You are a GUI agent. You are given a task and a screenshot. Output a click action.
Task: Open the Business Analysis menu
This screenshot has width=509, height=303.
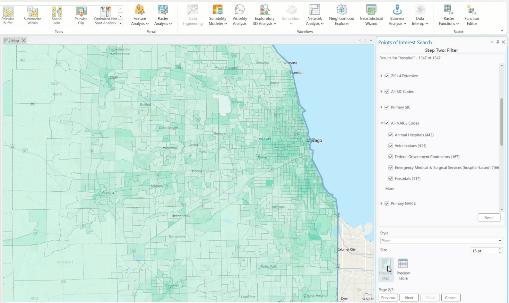point(397,15)
